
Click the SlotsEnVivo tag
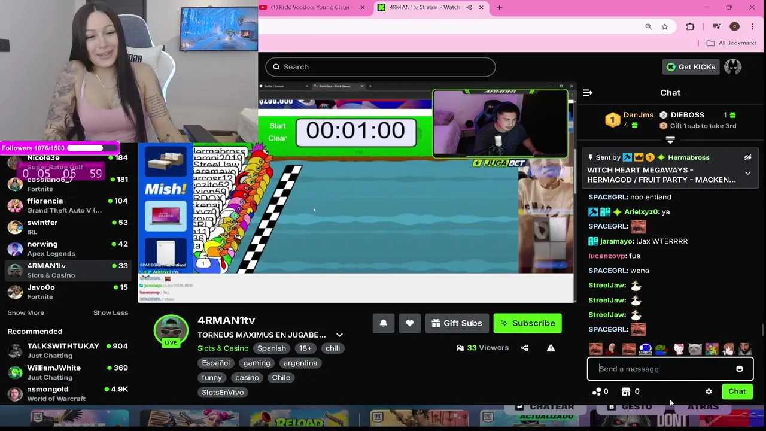tap(223, 392)
